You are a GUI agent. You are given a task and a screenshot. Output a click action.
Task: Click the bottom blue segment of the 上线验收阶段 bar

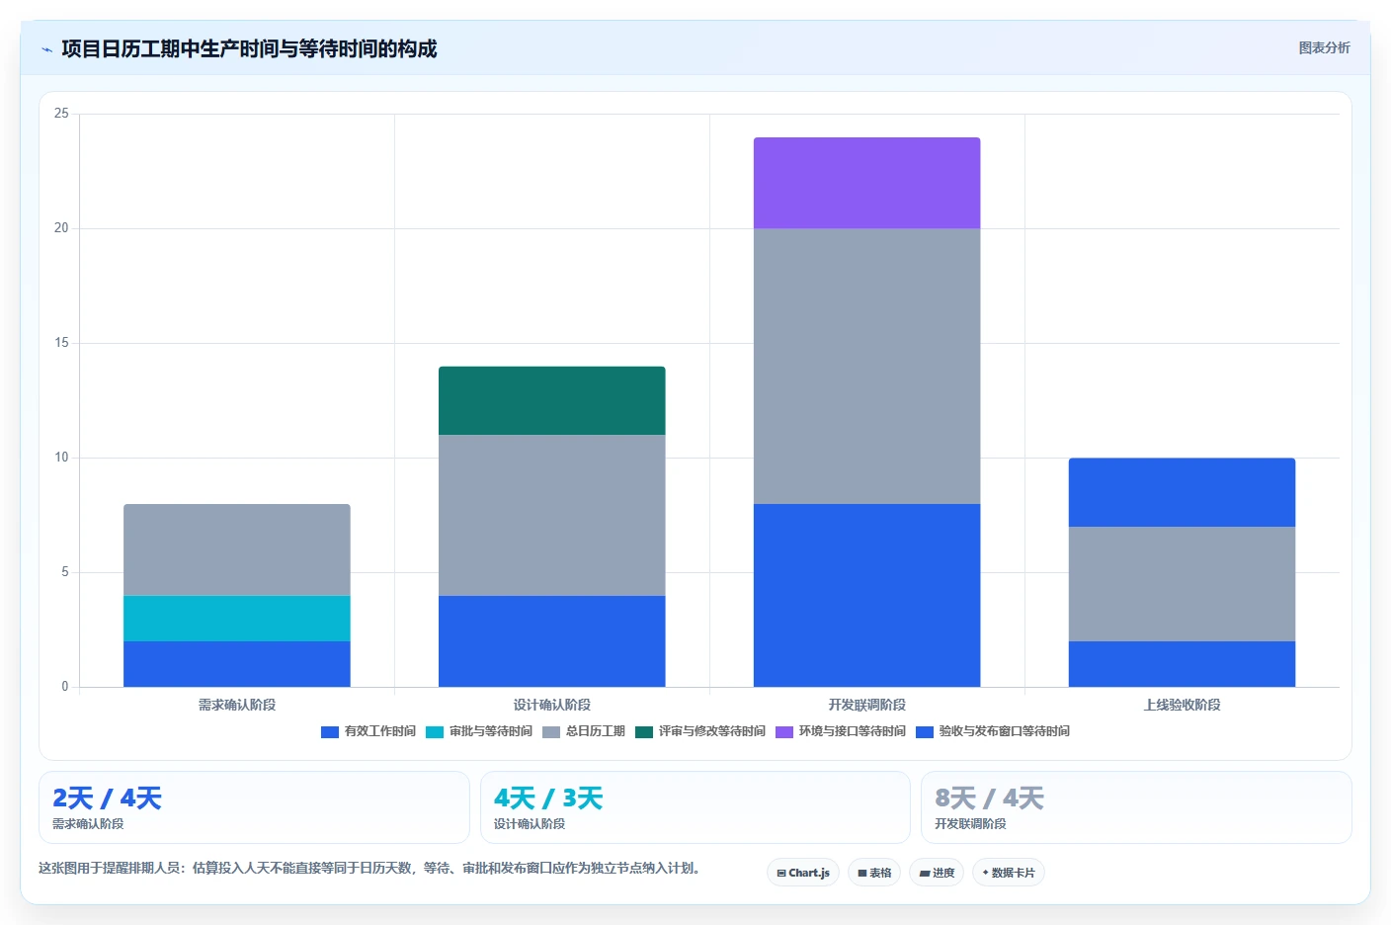(x=1183, y=664)
